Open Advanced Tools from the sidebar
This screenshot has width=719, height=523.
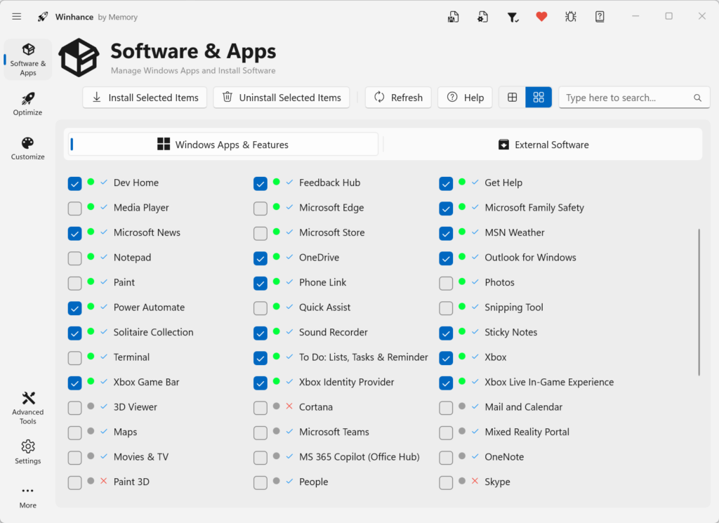click(x=27, y=407)
